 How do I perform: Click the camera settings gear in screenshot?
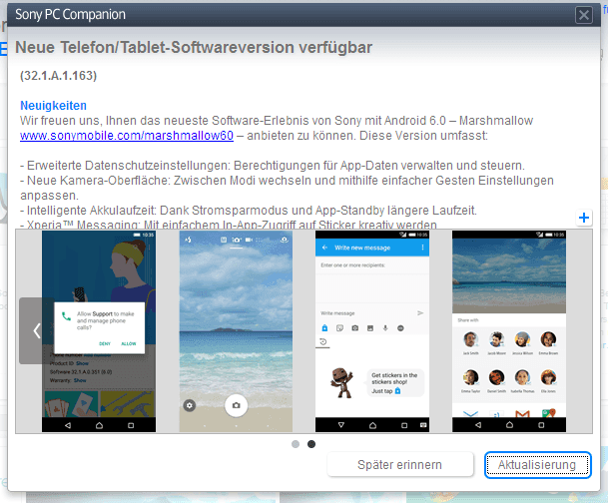(x=190, y=406)
